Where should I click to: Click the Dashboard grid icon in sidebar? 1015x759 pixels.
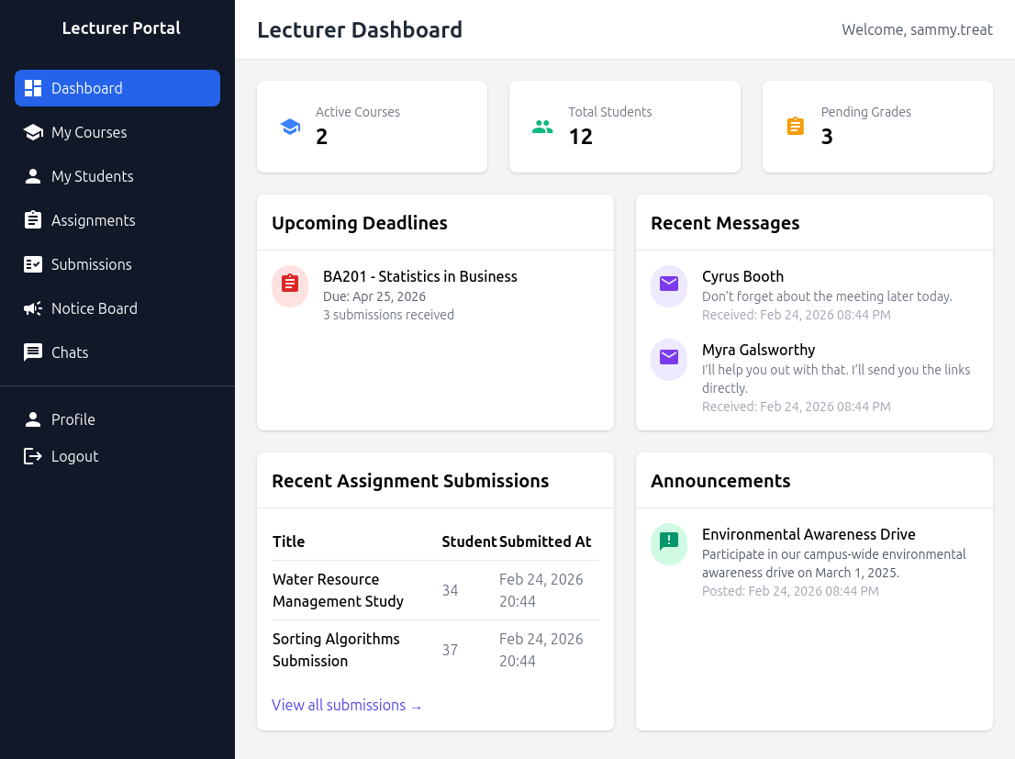(x=33, y=88)
